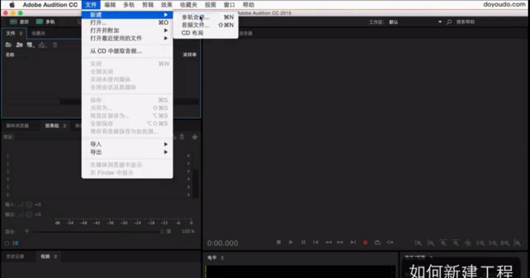530x278 pixels.
Task: Click the last zoom icon in the zoom toolbar
Action: click(x=517, y=243)
